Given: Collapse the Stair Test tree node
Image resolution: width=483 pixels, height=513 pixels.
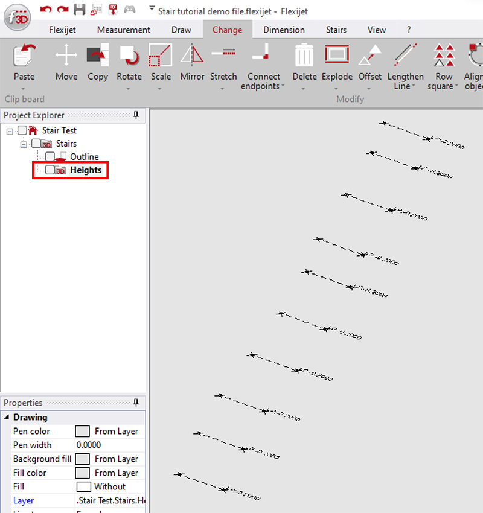Looking at the screenshot, I should (x=9, y=130).
